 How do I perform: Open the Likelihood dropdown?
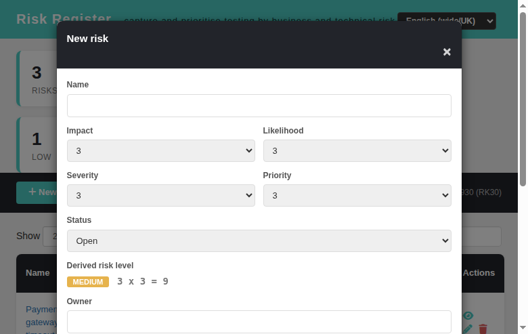point(357,150)
